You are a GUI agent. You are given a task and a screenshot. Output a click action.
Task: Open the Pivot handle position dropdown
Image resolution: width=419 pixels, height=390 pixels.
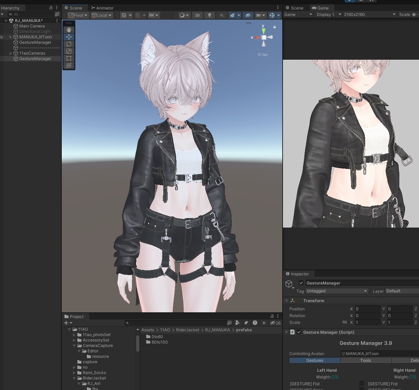coord(78,15)
